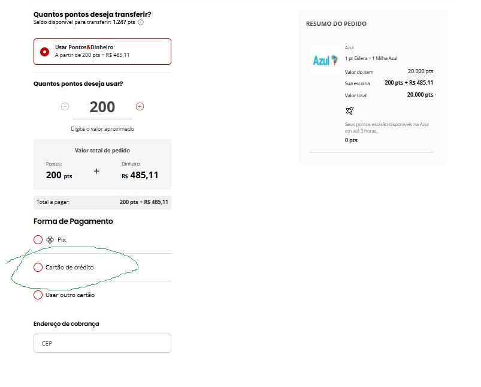
Task: Click the Valor total do pedido box title
Action: point(102,151)
